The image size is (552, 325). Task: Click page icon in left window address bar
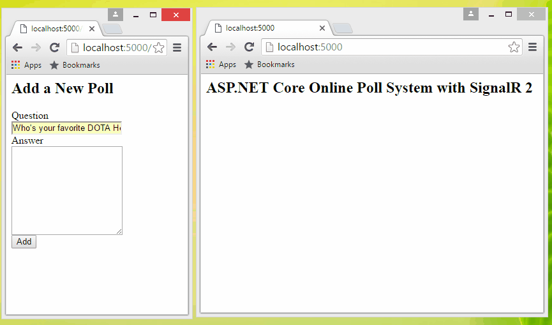pos(75,47)
